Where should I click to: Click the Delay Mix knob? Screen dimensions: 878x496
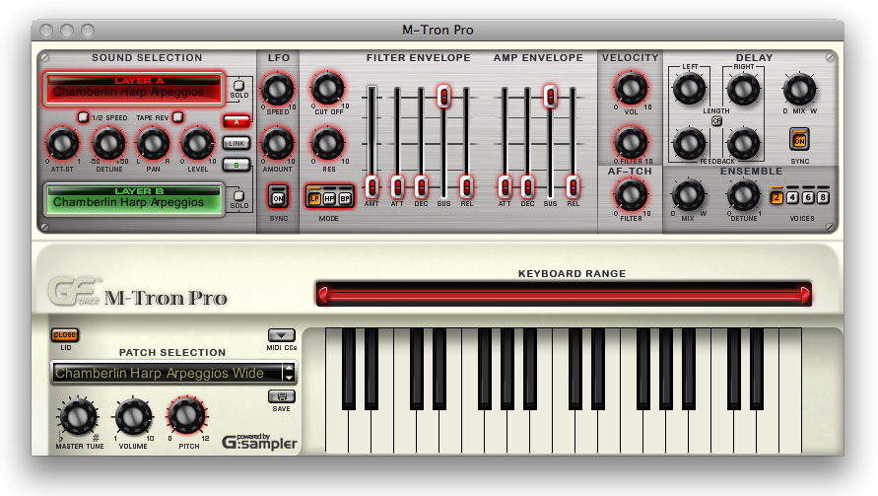point(799,89)
